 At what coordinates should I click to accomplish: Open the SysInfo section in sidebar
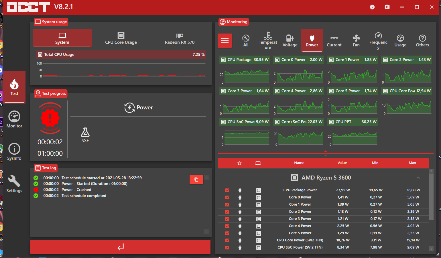point(14,152)
